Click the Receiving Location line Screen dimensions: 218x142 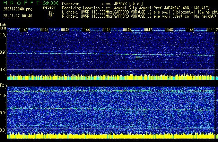click(x=136, y=8)
